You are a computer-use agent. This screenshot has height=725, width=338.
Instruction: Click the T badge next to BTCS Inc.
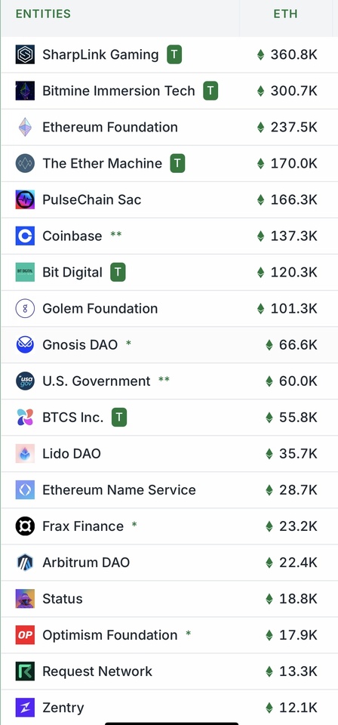[119, 418]
